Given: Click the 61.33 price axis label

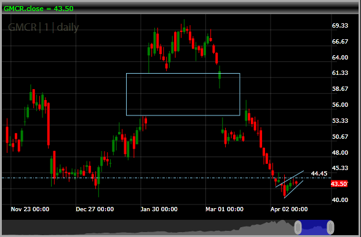Looking at the screenshot, I should click(340, 73).
